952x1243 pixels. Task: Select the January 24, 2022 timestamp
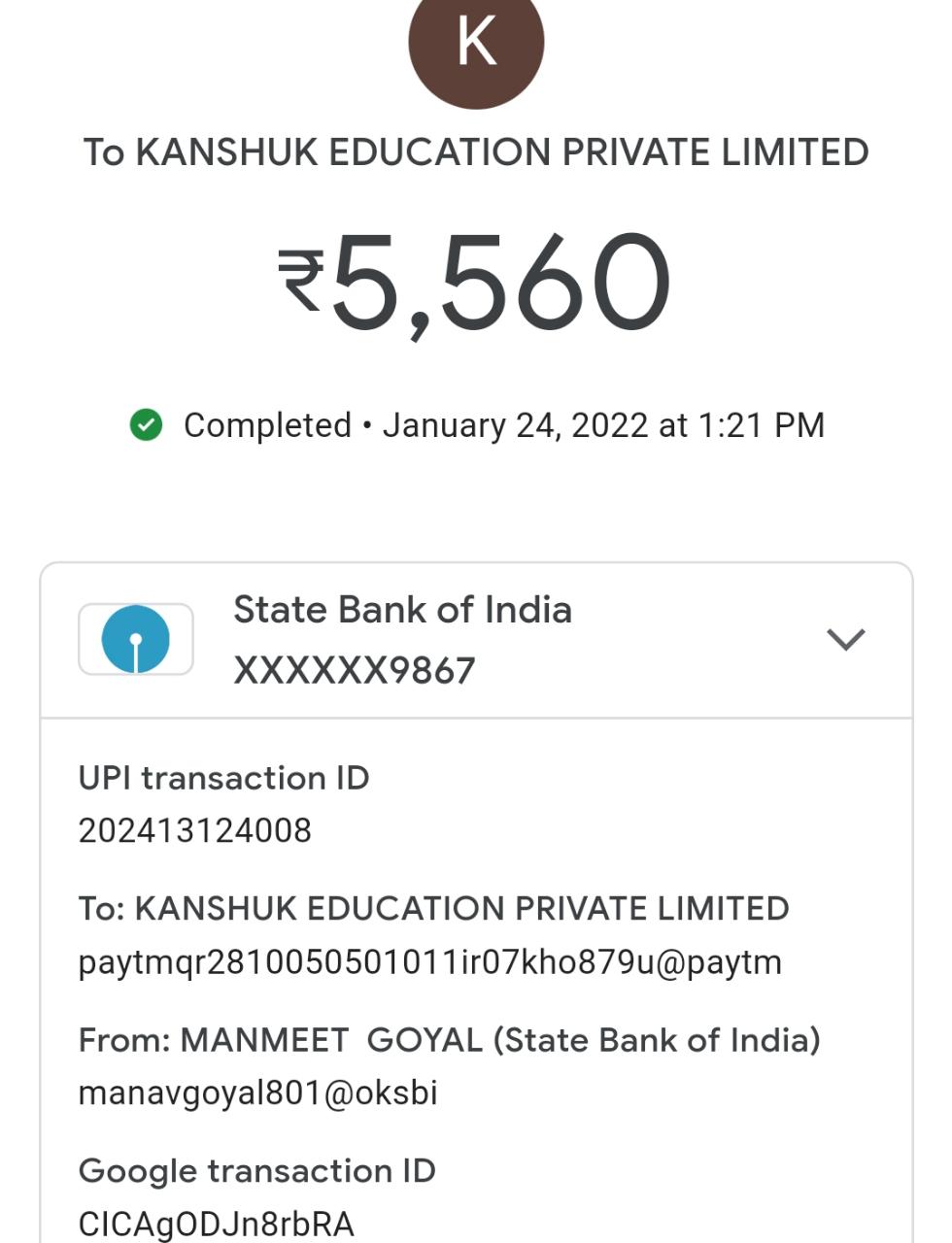click(x=602, y=425)
